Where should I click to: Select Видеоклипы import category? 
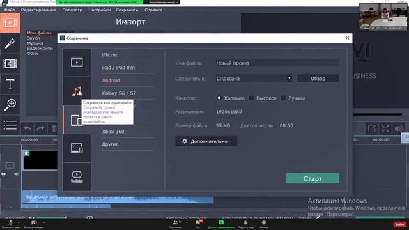pyautogui.click(x=40, y=49)
